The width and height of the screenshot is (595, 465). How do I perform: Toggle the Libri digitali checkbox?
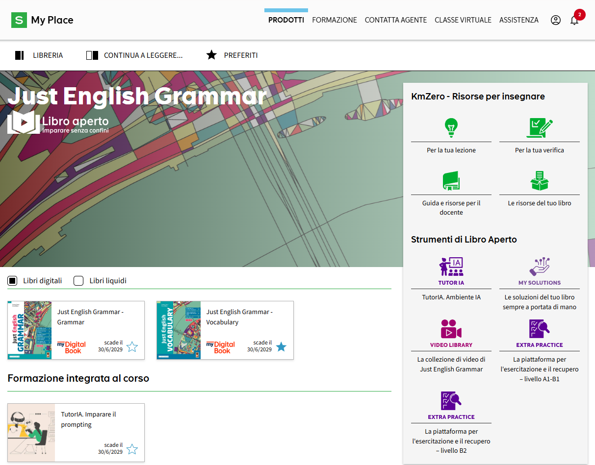[x=12, y=281]
